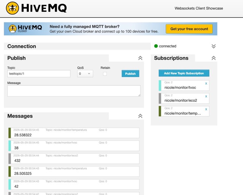Click the banner's managed MQTT broker headline
The width and height of the screenshot is (243, 195).
(x=84, y=27)
